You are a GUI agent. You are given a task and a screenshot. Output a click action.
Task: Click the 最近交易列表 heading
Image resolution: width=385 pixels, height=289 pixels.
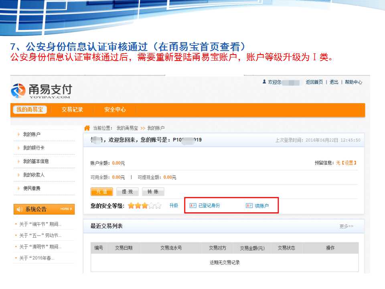[107, 226]
